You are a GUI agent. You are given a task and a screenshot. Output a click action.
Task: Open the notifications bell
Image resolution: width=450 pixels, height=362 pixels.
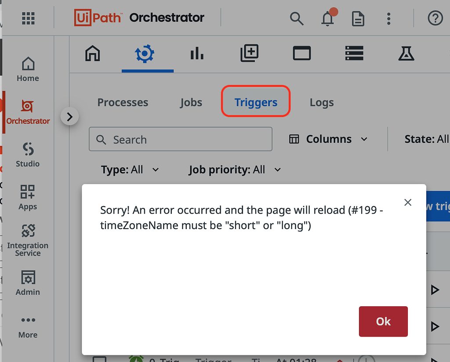(x=328, y=18)
